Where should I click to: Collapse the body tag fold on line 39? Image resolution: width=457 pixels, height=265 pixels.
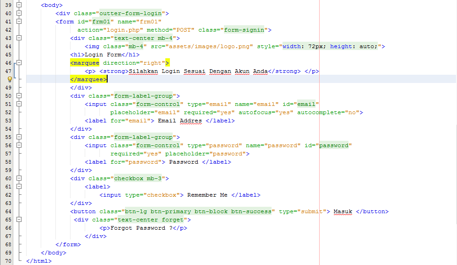19,5
